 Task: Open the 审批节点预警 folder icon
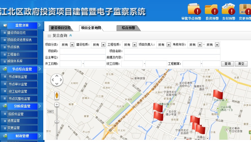click(x=194, y=9)
